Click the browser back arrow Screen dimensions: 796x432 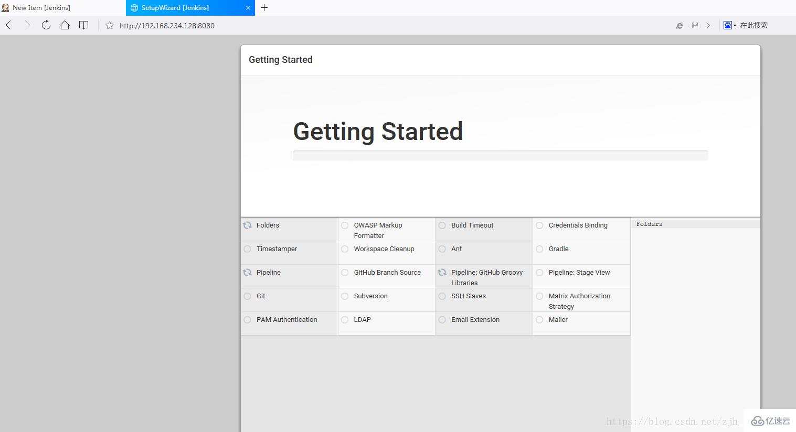(8, 25)
